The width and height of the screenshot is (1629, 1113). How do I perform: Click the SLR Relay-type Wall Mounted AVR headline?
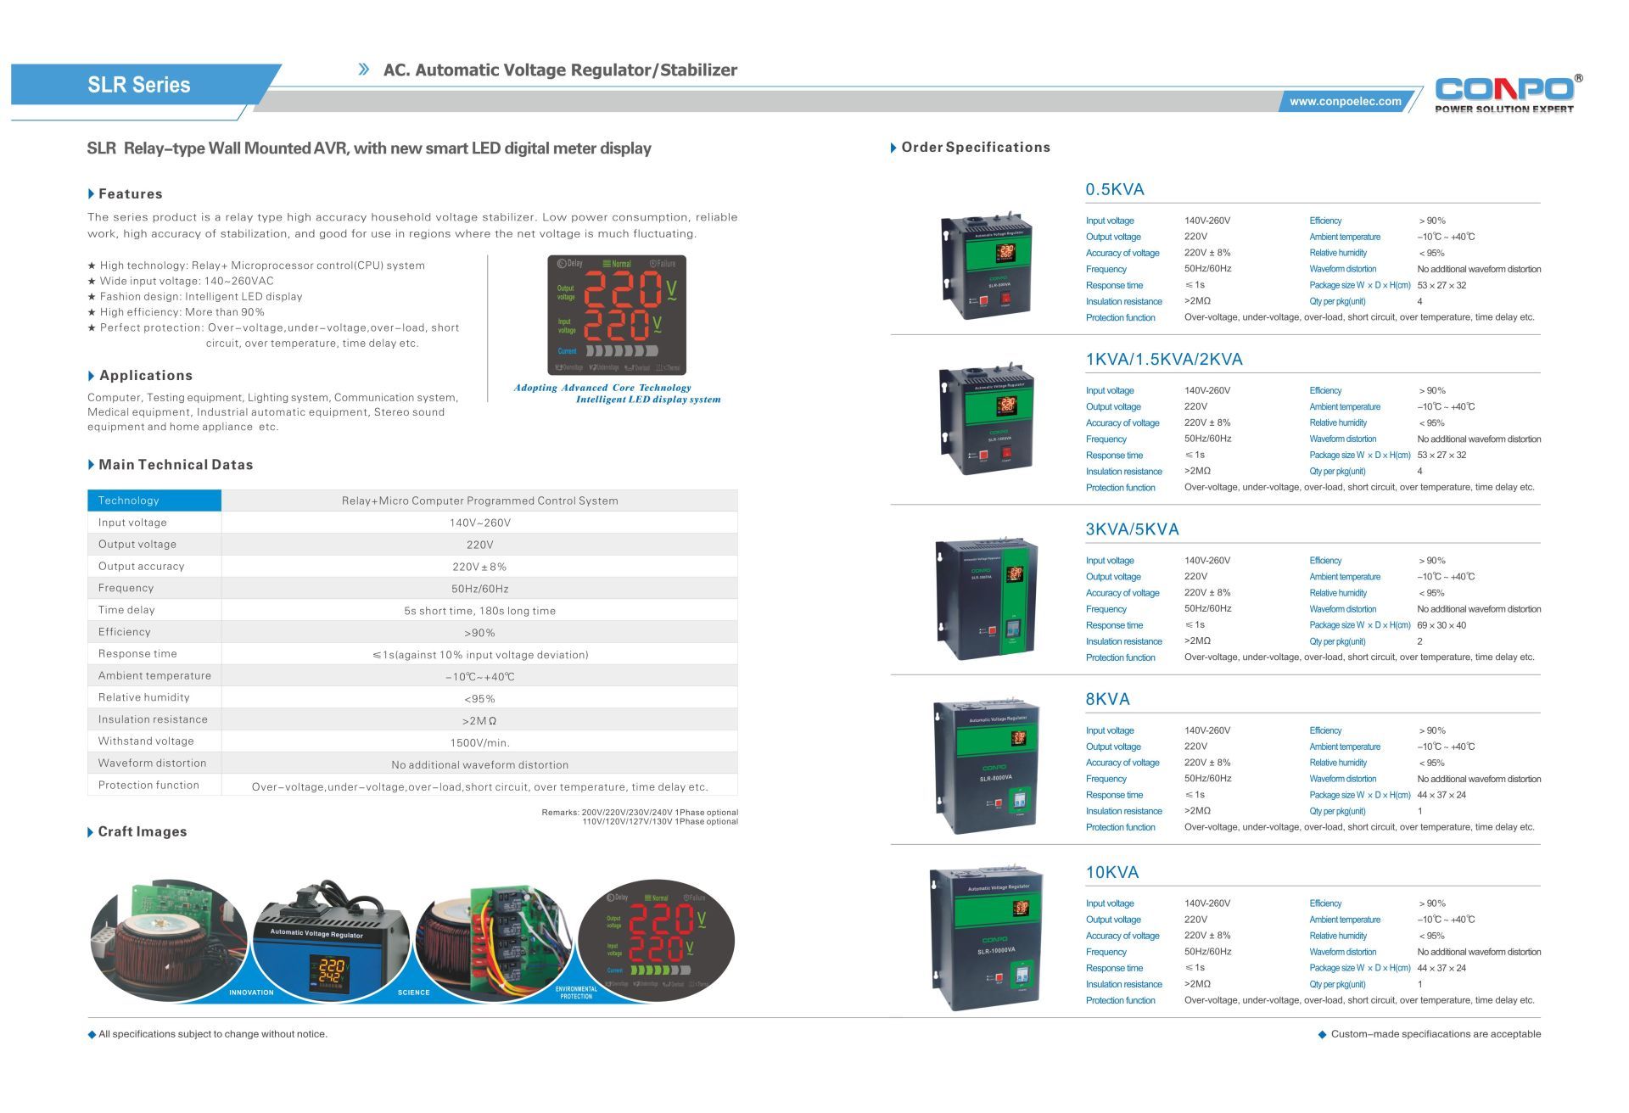coord(369,148)
